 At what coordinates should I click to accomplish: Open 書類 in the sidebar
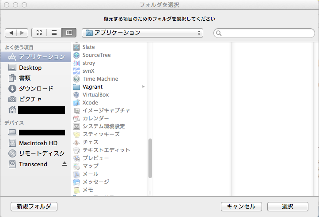tap(36, 78)
